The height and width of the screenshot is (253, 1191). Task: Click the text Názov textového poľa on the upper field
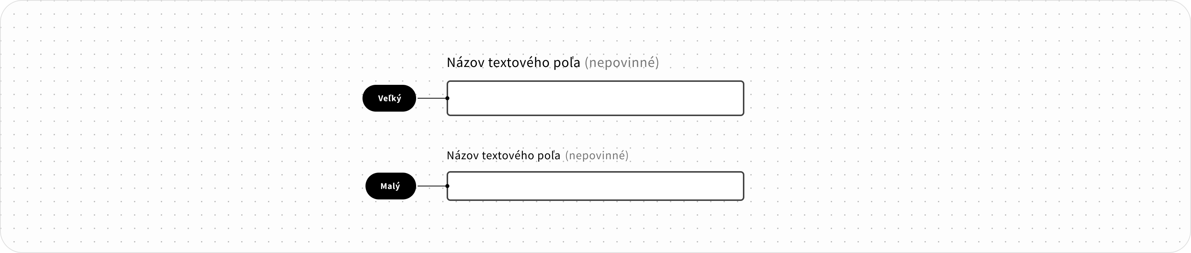coord(513,63)
